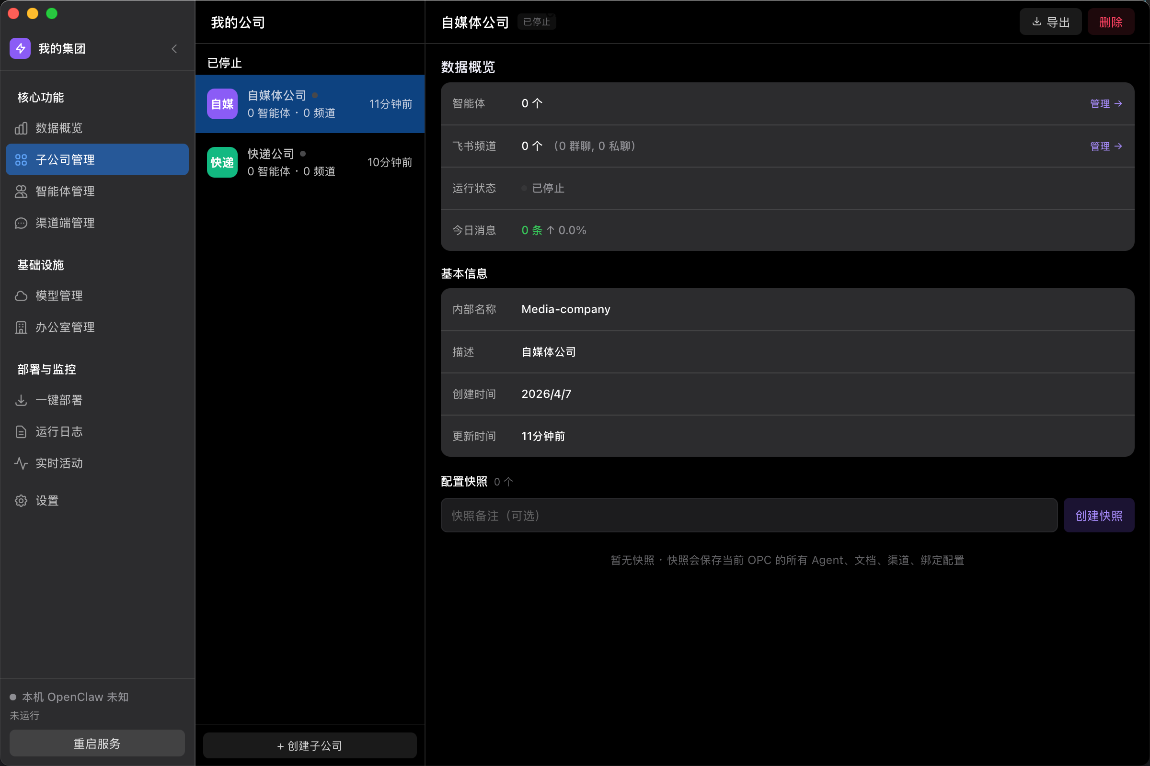1150x766 pixels.
Task: Select the 快递公司 company entry
Action: click(x=310, y=162)
